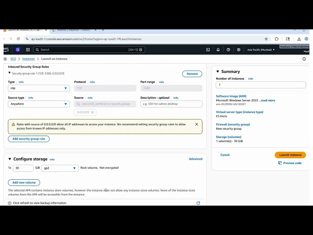Image resolution: width=313 pixels, height=235 pixels.
Task: Switch to Launch an instance browser tab
Action: tap(25, 30)
